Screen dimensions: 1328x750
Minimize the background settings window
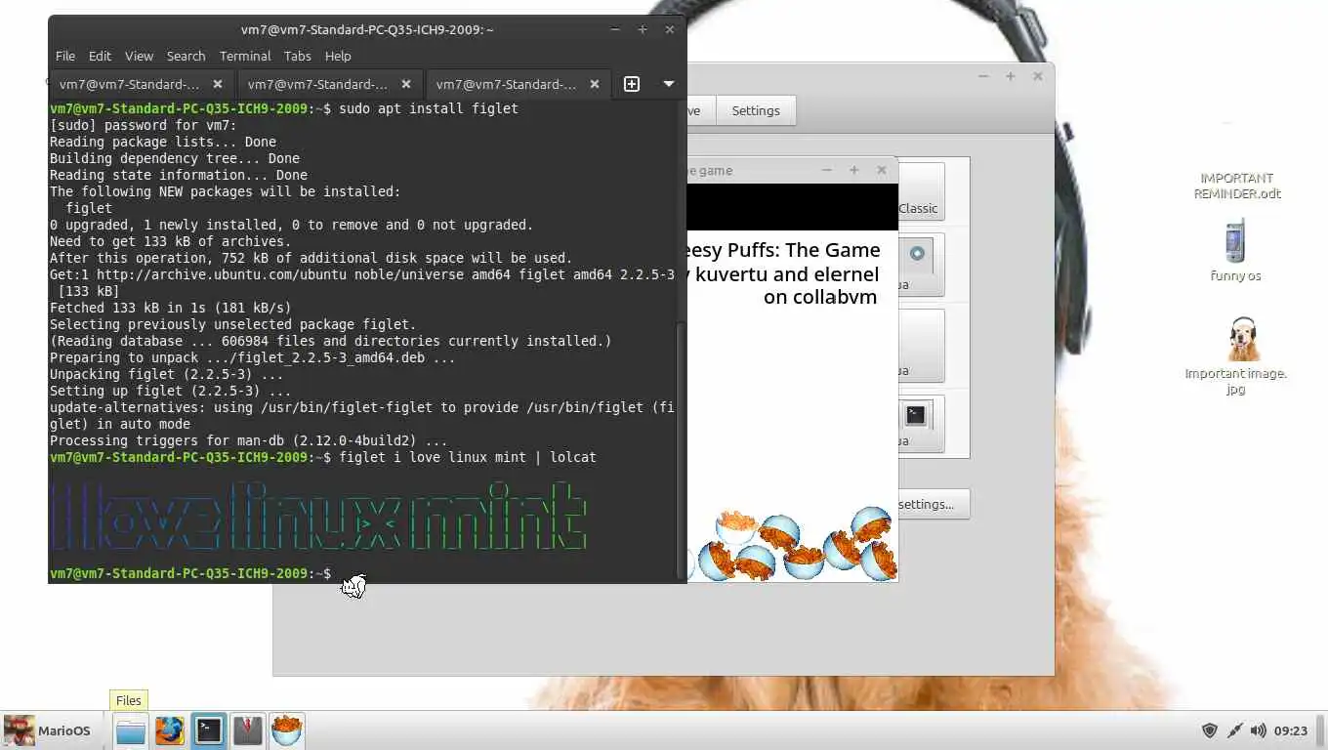point(983,76)
